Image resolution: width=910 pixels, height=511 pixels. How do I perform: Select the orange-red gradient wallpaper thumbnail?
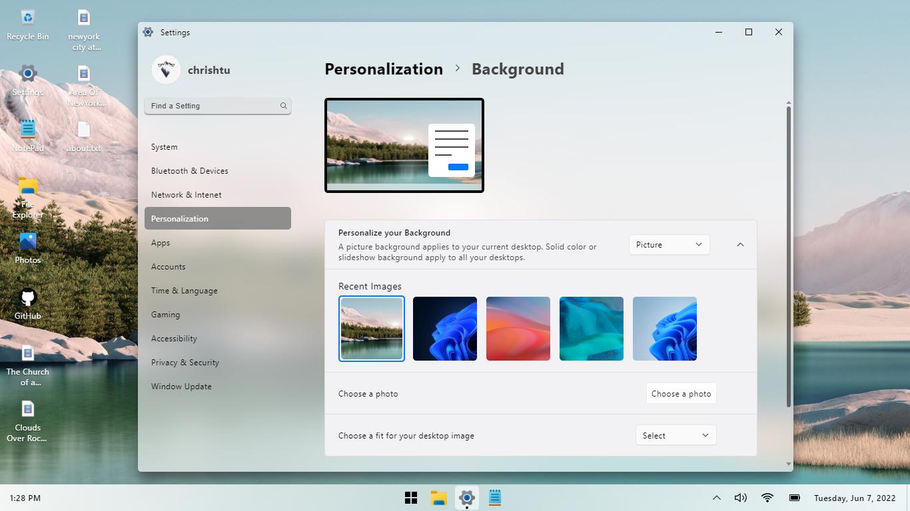pyautogui.click(x=518, y=329)
